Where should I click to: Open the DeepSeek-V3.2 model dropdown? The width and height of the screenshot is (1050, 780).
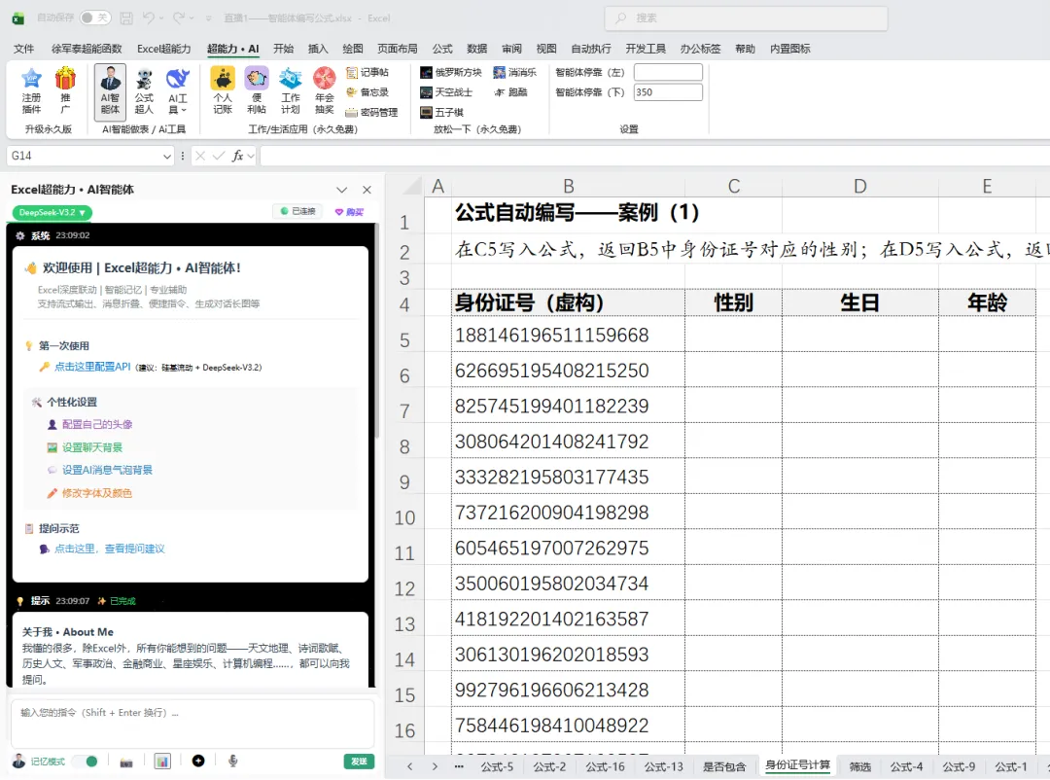(x=52, y=212)
